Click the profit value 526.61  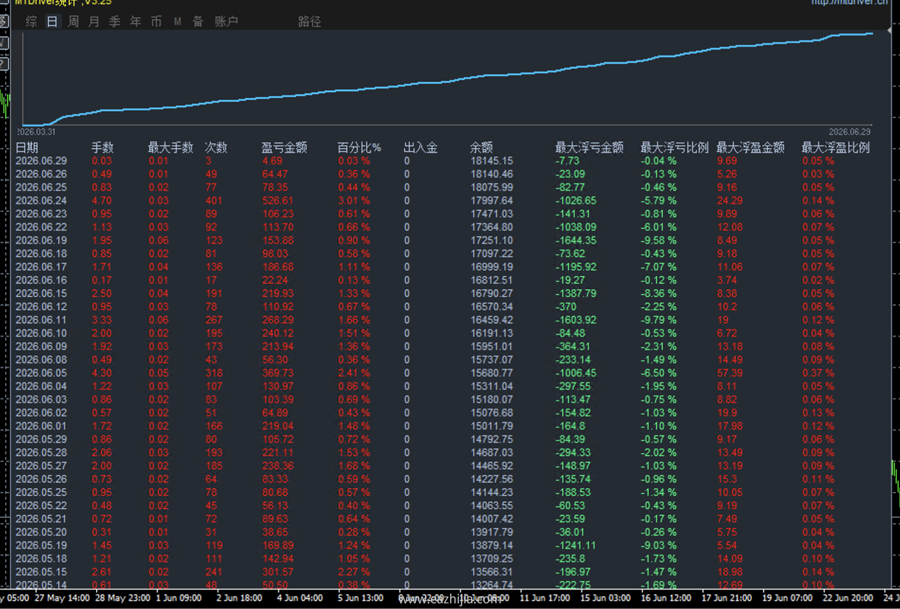click(278, 200)
